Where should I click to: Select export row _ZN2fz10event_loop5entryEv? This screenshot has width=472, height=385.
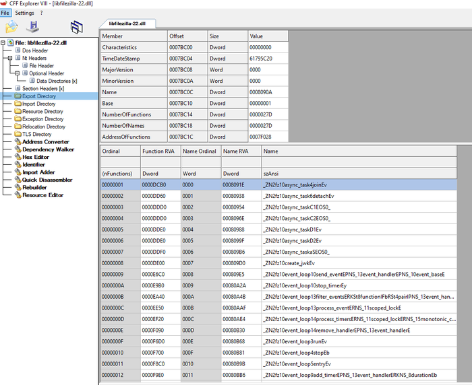pyautogui.click(x=278, y=363)
